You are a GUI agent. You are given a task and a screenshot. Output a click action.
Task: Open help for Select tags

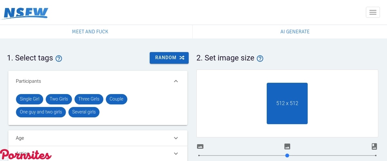point(59,59)
